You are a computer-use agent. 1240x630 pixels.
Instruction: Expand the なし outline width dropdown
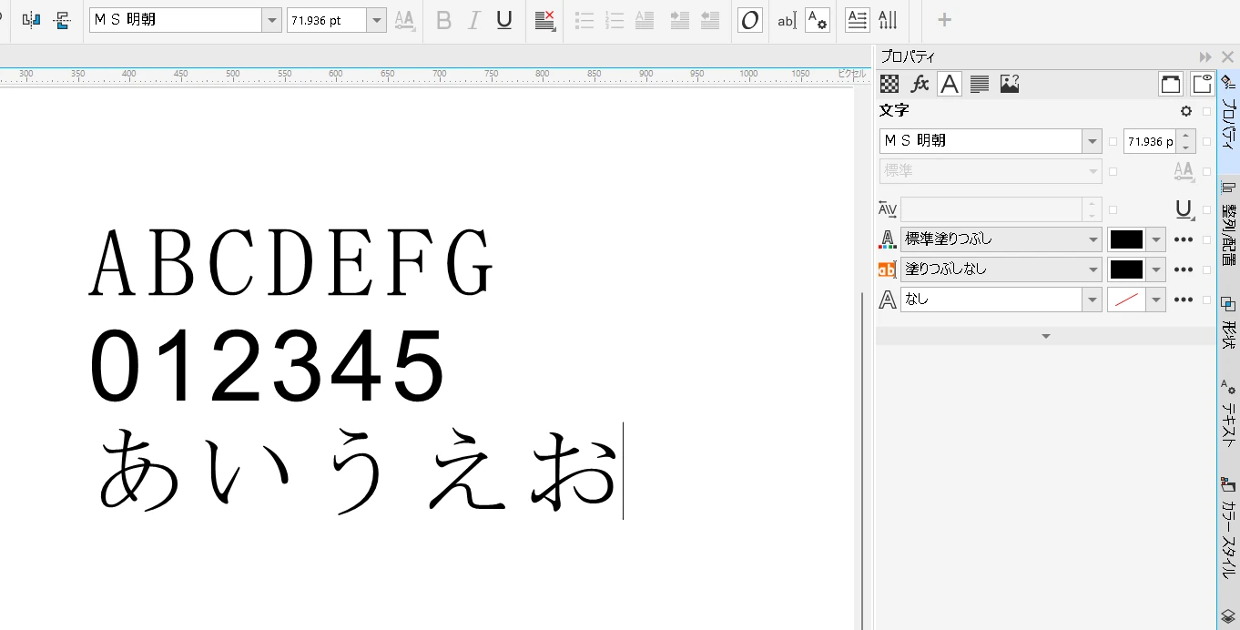(1093, 300)
